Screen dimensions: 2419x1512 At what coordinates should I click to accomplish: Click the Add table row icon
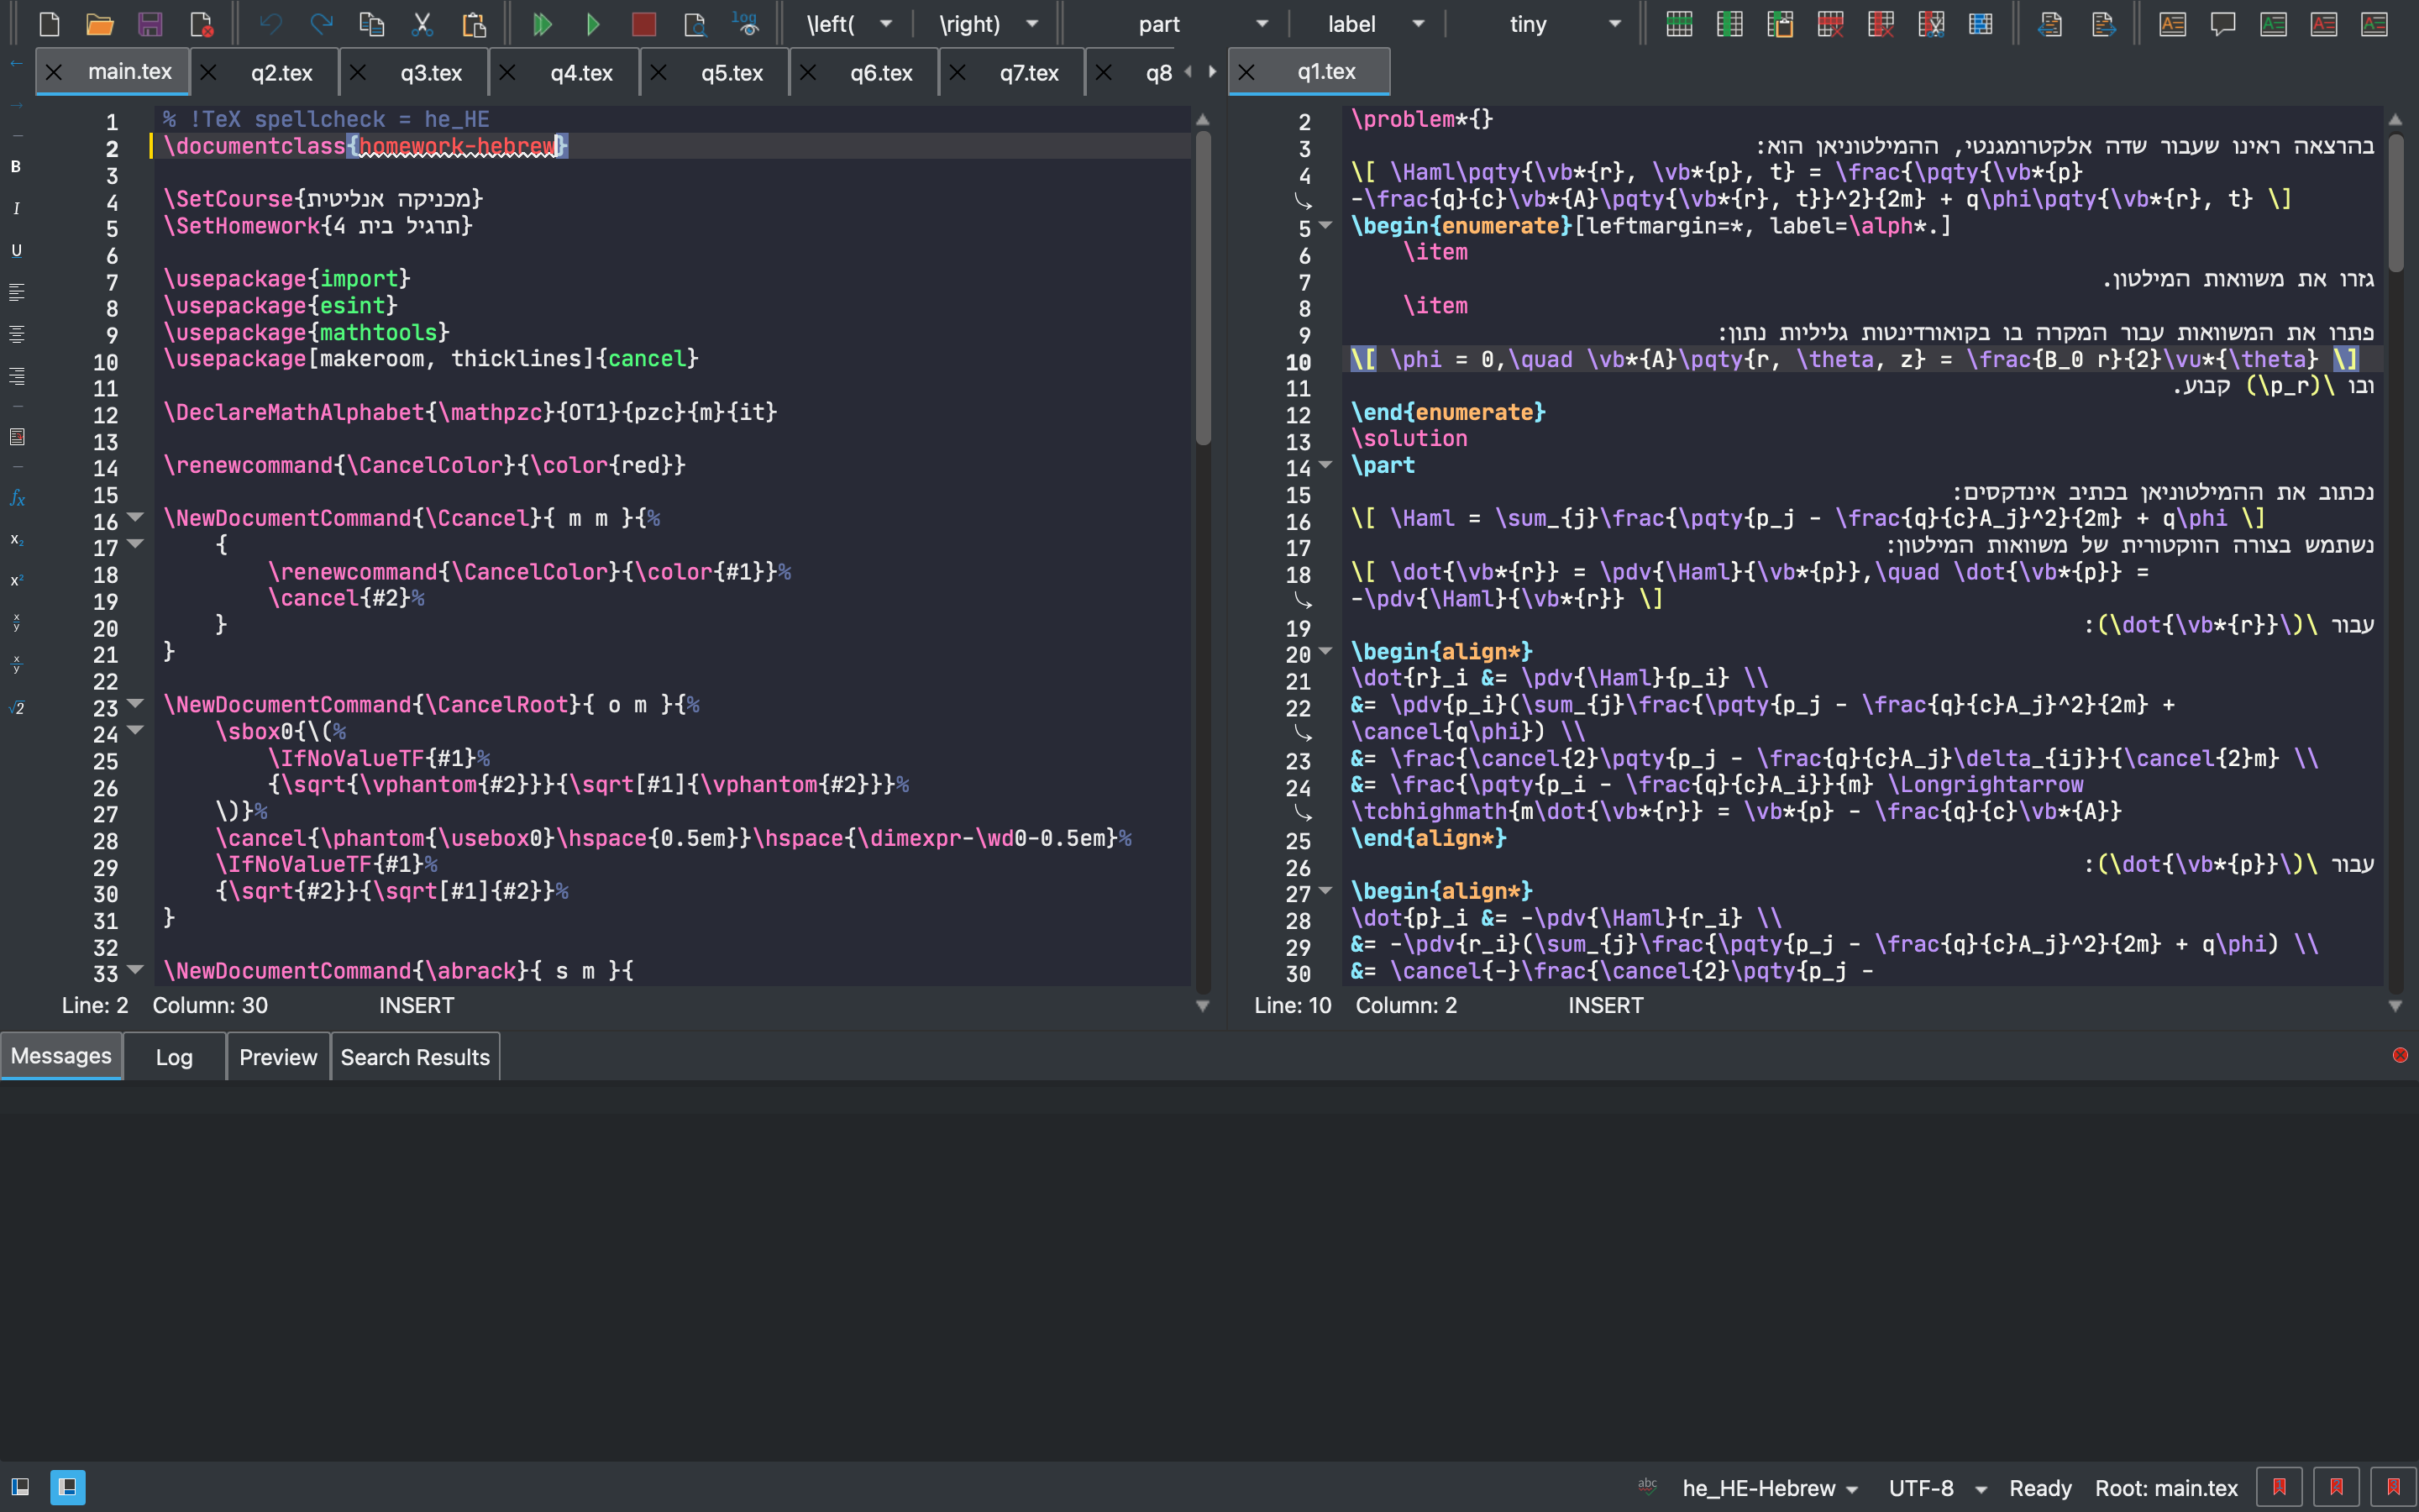1679,24
